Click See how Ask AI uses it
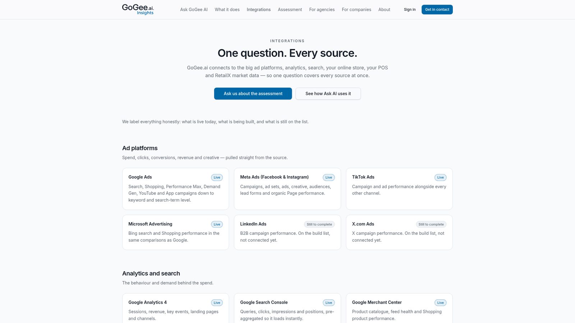Screen dimensions: 575x323 (x=328, y=94)
